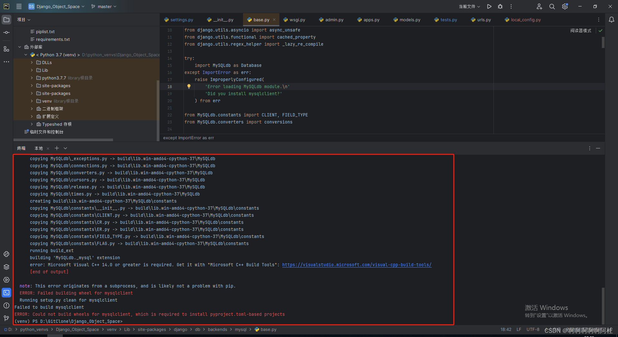Close the base.py editor tab
Screen dimensions: 618x337
[274, 20]
